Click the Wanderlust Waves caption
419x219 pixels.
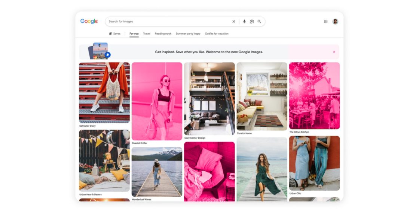coord(142,199)
